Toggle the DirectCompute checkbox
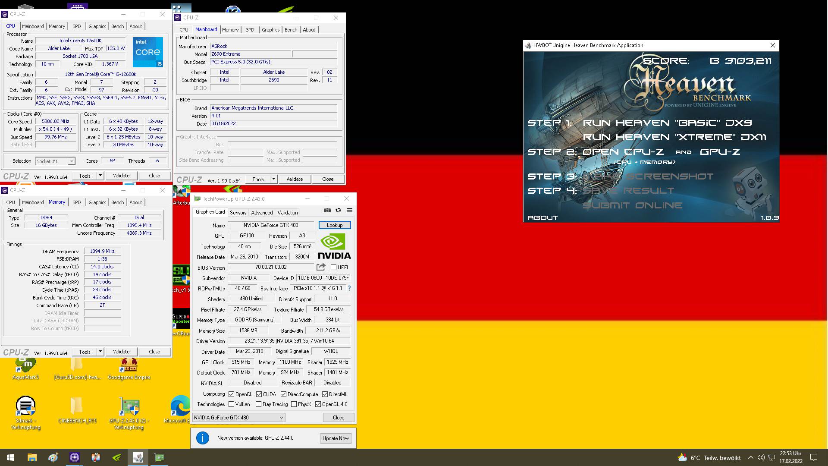The width and height of the screenshot is (828, 466). (x=283, y=394)
